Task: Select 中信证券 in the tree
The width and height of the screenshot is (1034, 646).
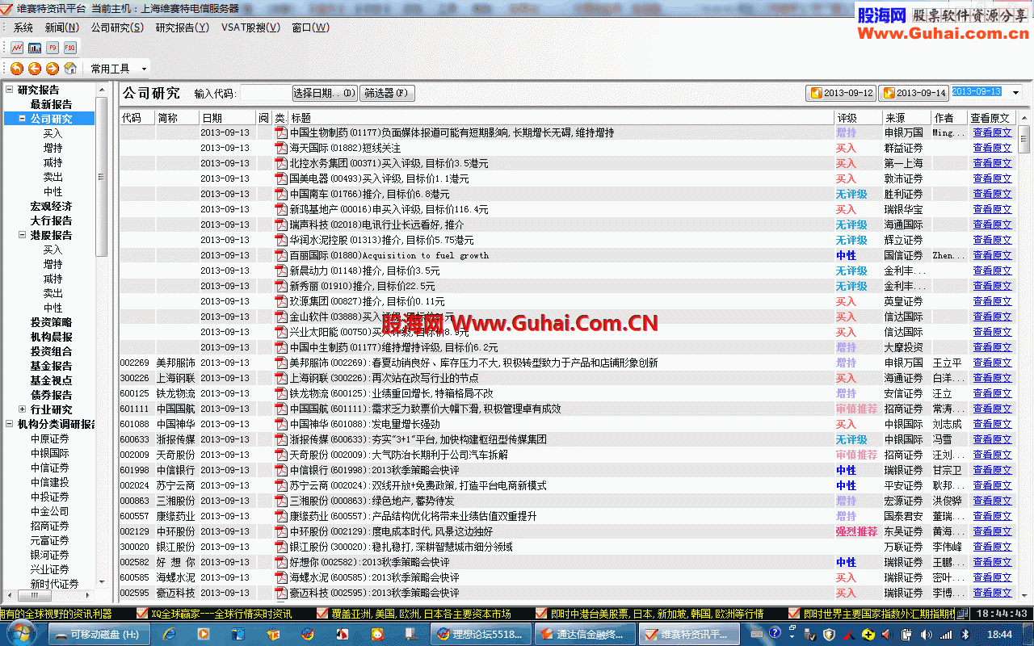Action: (x=49, y=468)
